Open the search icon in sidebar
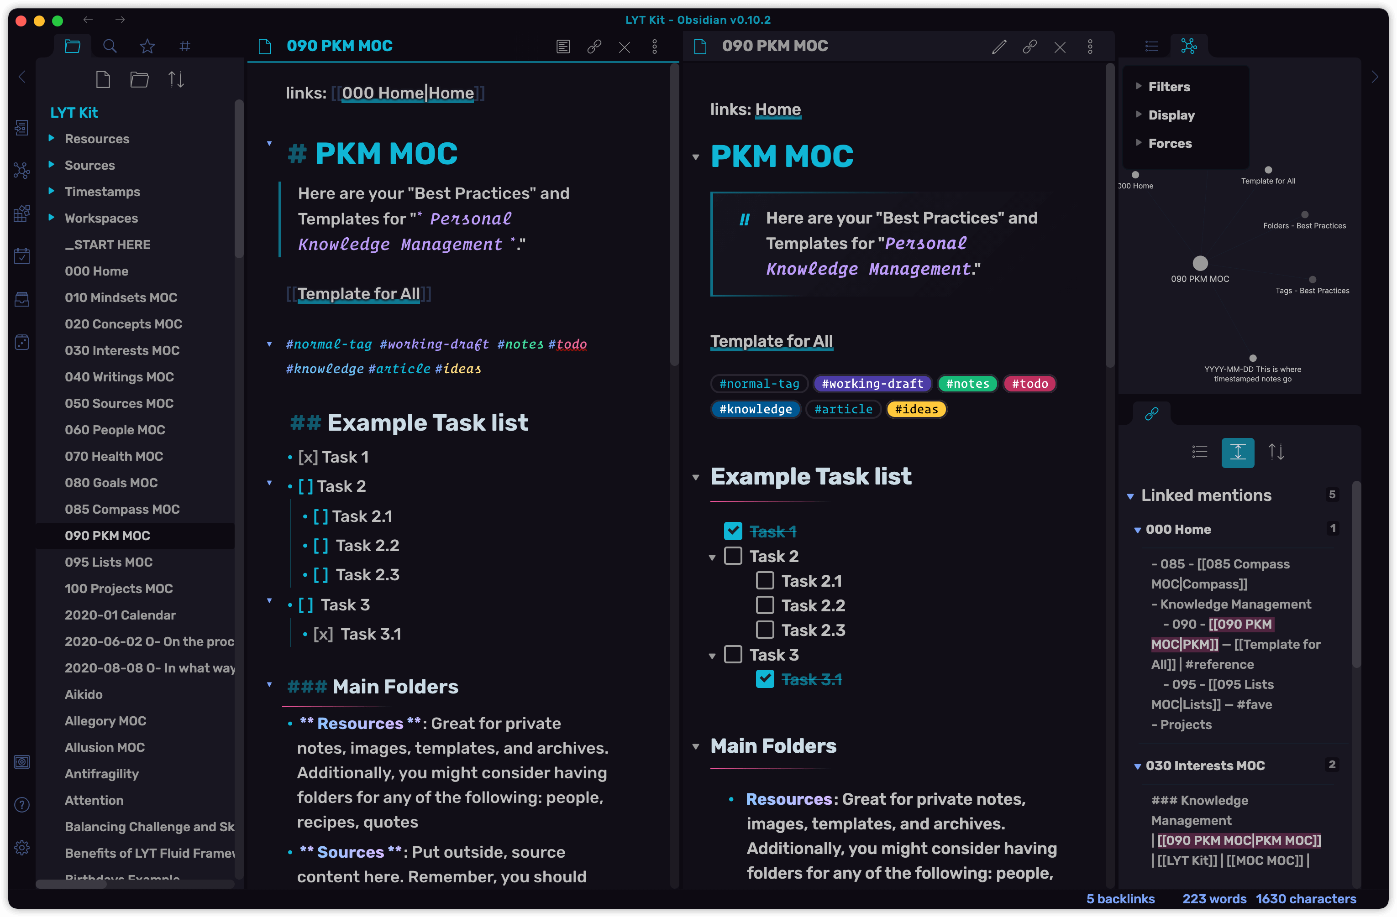Screen dimensions: 1397x917 (x=110, y=46)
